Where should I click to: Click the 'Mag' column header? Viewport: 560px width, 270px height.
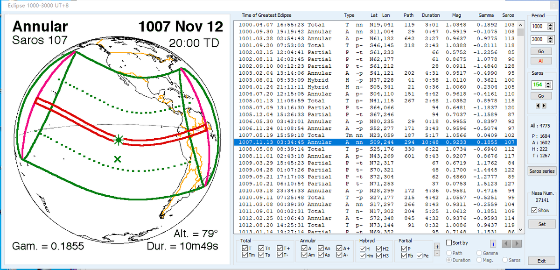[x=456, y=15]
